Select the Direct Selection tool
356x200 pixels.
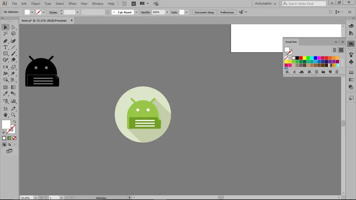pyautogui.click(x=13, y=27)
